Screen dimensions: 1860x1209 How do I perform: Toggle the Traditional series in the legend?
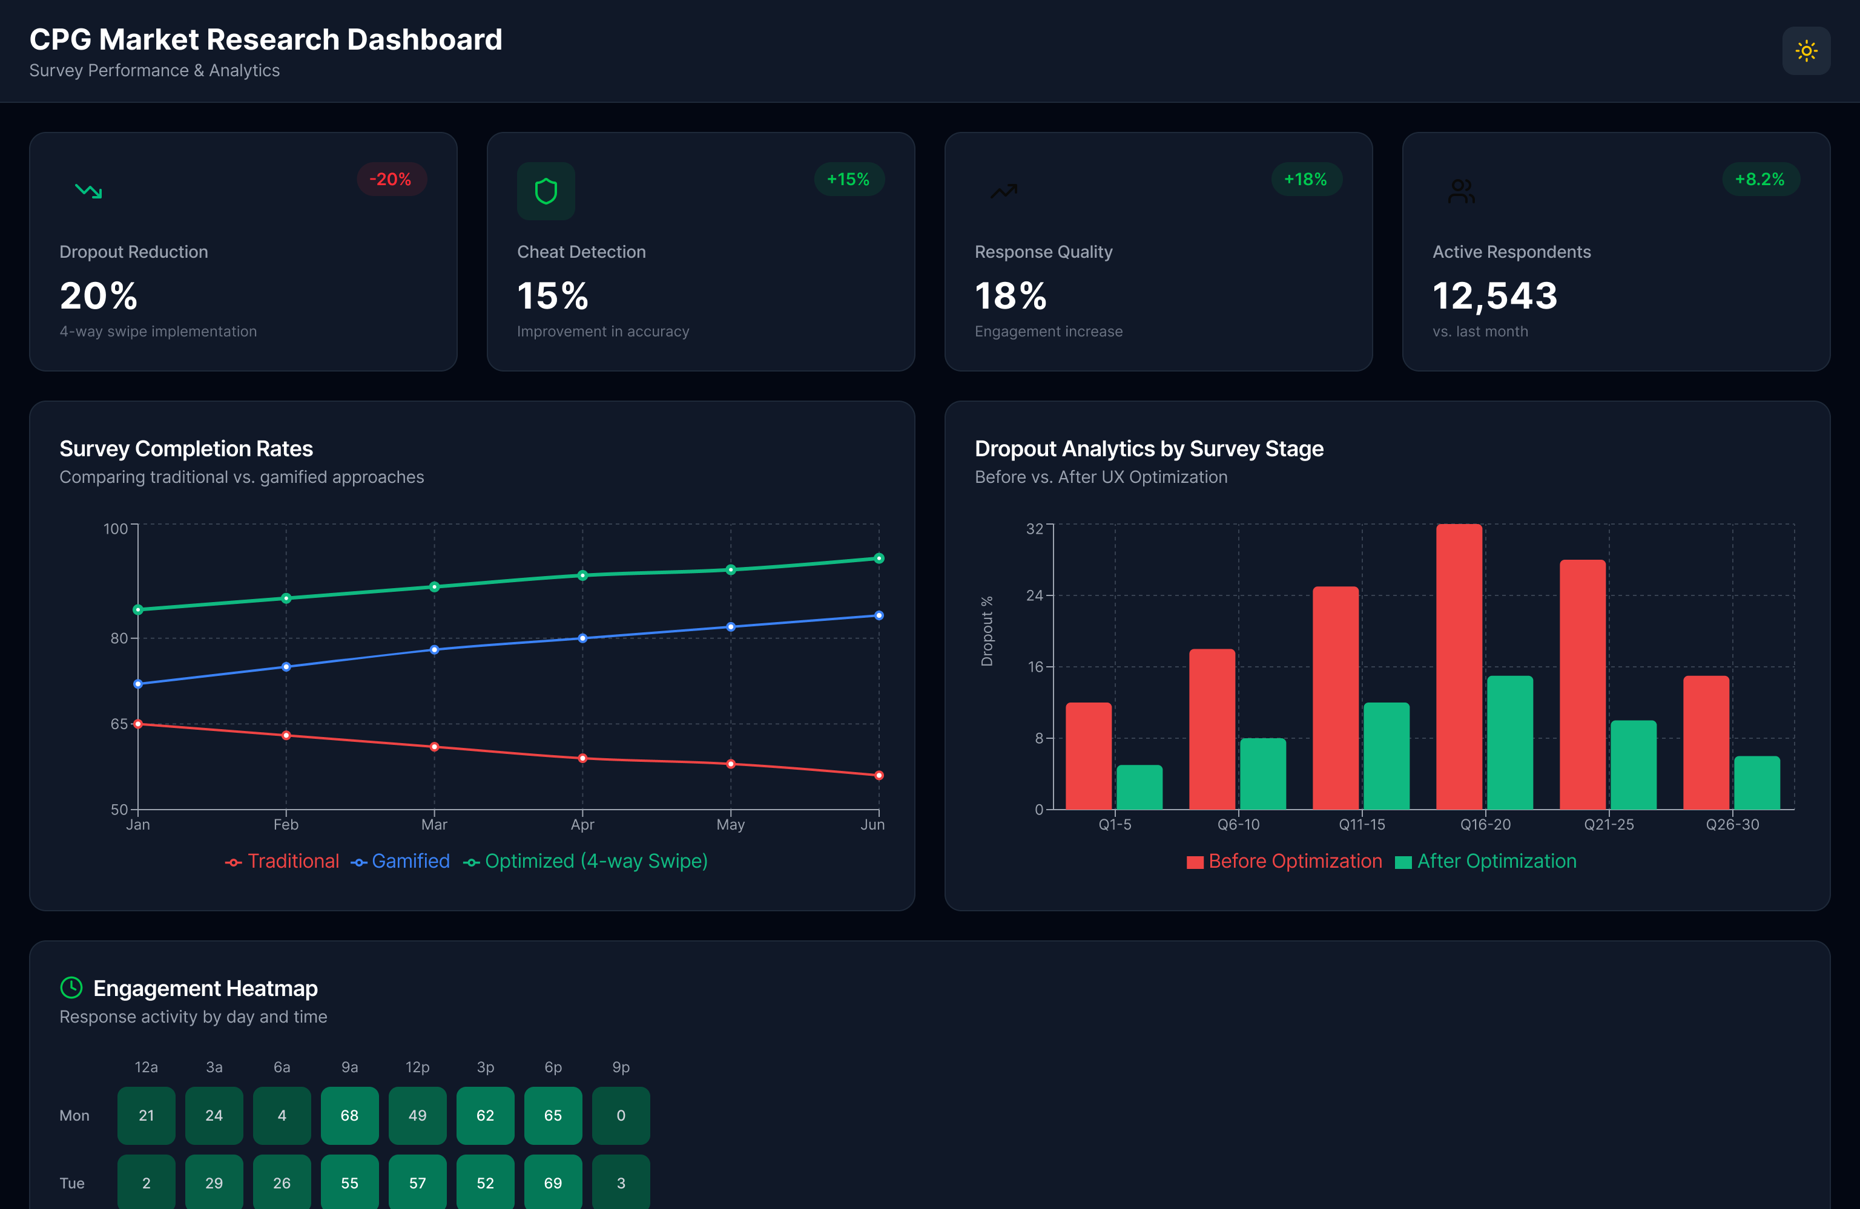tap(293, 860)
